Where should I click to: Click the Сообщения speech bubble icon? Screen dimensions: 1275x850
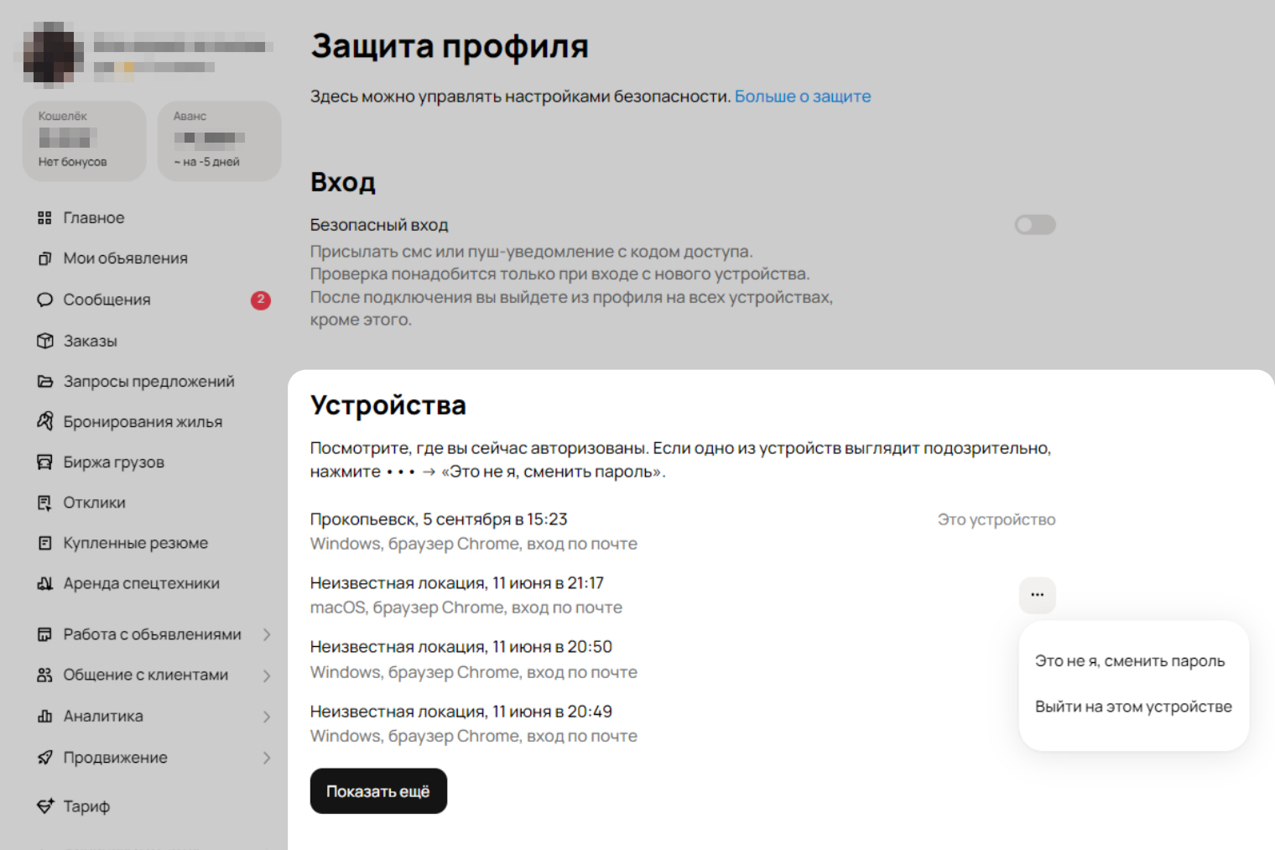coord(44,300)
